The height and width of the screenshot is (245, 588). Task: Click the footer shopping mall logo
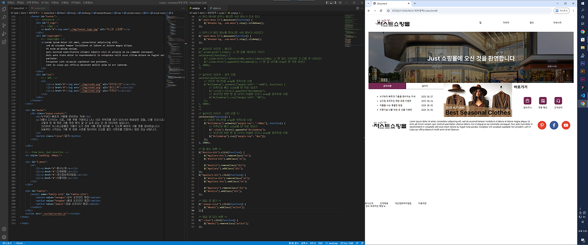pos(390,124)
